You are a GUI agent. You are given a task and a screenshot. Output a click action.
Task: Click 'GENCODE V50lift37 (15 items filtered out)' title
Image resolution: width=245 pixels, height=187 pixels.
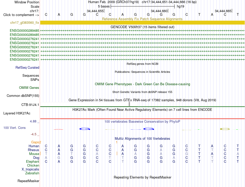[142, 27]
